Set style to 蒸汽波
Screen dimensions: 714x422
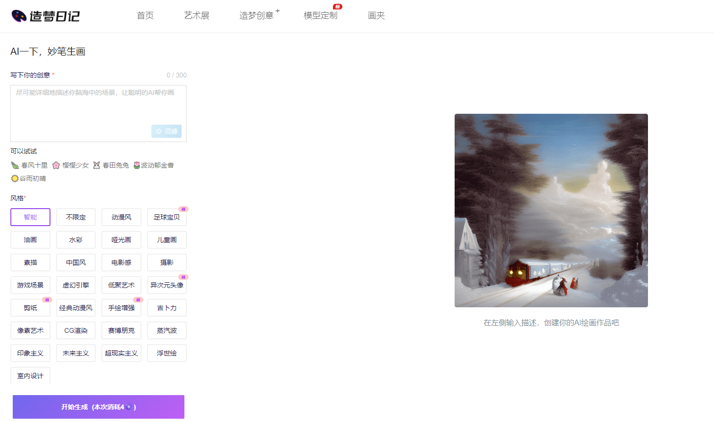[x=167, y=330]
